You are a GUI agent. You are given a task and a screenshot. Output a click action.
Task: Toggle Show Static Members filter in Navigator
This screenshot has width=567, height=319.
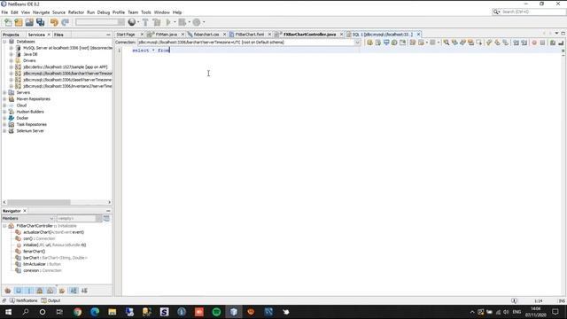[x=29, y=291]
